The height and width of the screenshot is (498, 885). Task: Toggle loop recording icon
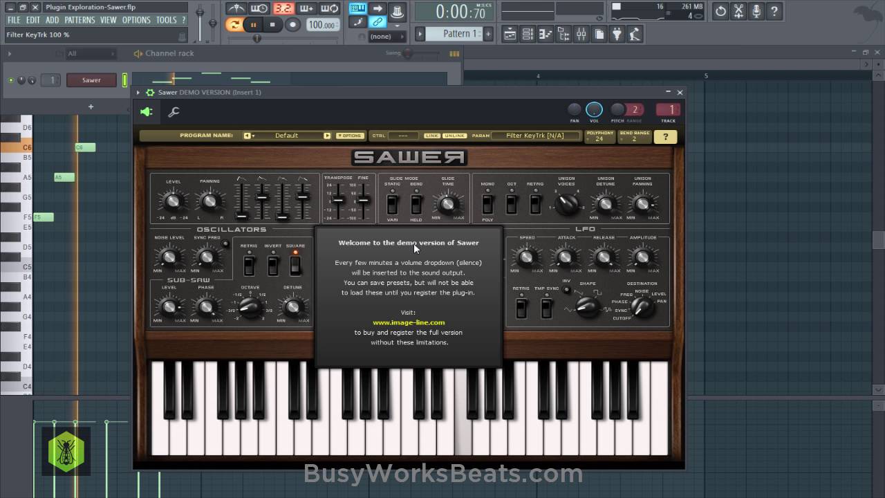[x=330, y=9]
